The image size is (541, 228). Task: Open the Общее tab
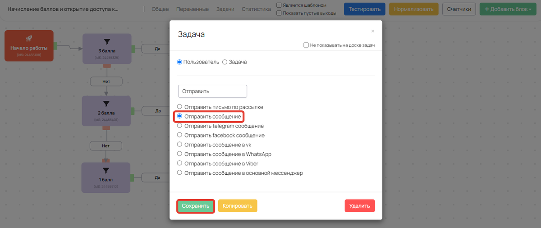click(x=160, y=9)
